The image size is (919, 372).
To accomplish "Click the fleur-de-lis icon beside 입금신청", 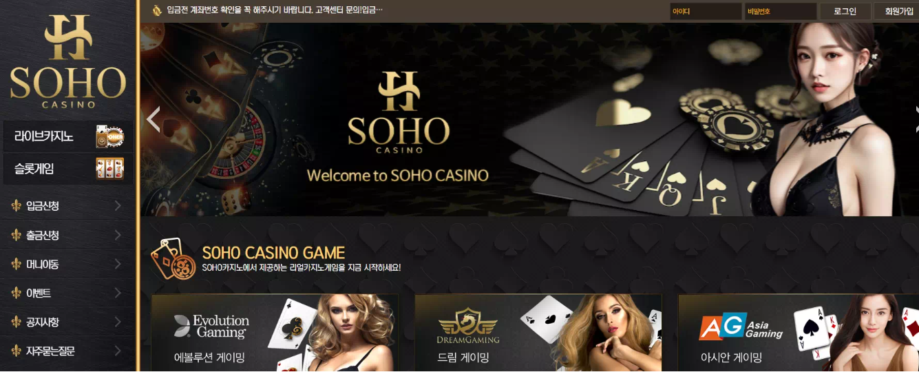I will pyautogui.click(x=16, y=206).
